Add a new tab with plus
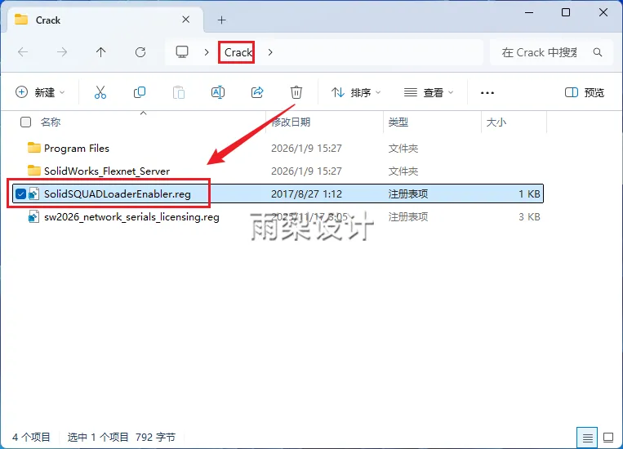The image size is (623, 449). point(222,20)
